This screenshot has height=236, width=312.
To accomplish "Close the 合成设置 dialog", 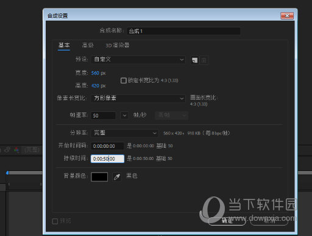I will coord(287,16).
